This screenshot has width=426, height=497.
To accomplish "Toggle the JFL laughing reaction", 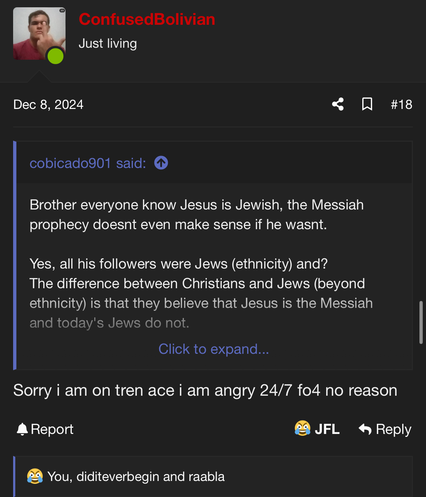I will [x=317, y=429].
